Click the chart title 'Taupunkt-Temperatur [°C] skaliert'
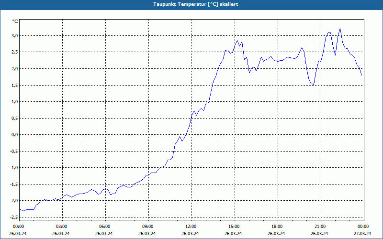The width and height of the screenshot is (383, 239). (x=196, y=4)
